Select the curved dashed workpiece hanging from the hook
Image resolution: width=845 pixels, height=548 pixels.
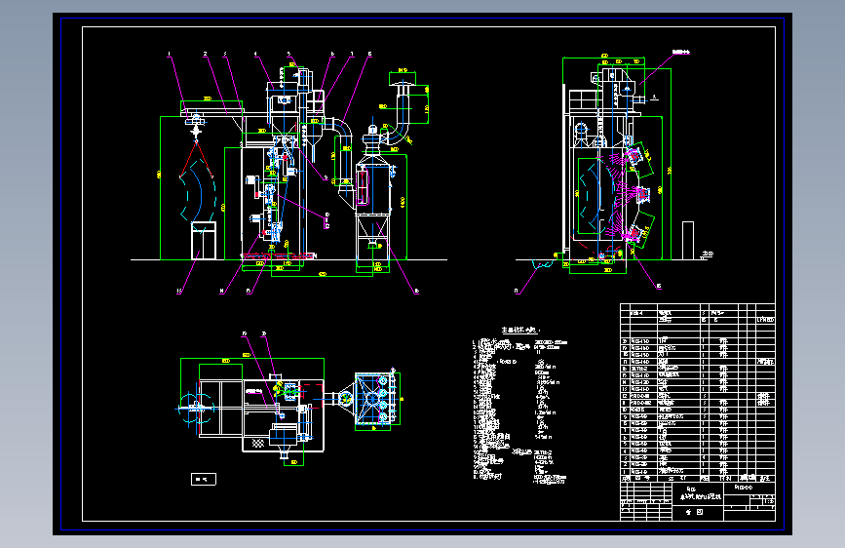point(197,194)
